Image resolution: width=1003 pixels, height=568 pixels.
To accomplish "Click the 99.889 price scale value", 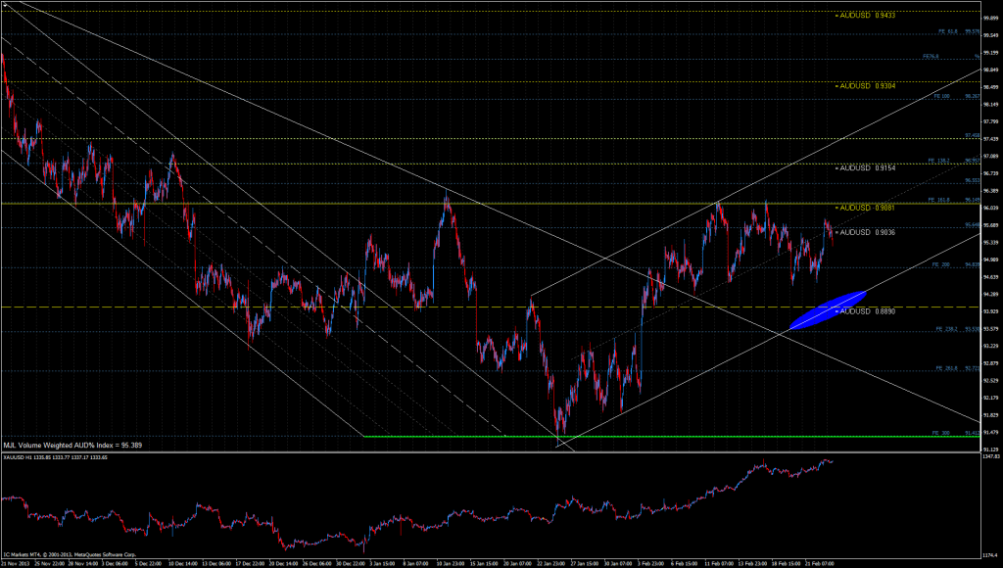I will 991,19.
